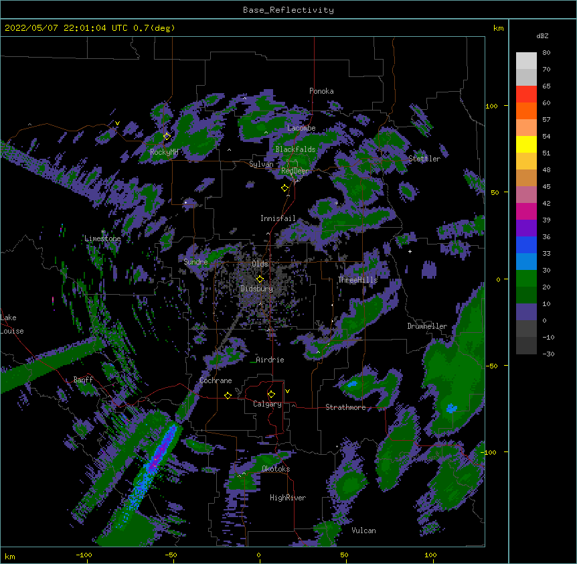Click the Lake Louise label
The image size is (577, 564).
(x=12, y=324)
